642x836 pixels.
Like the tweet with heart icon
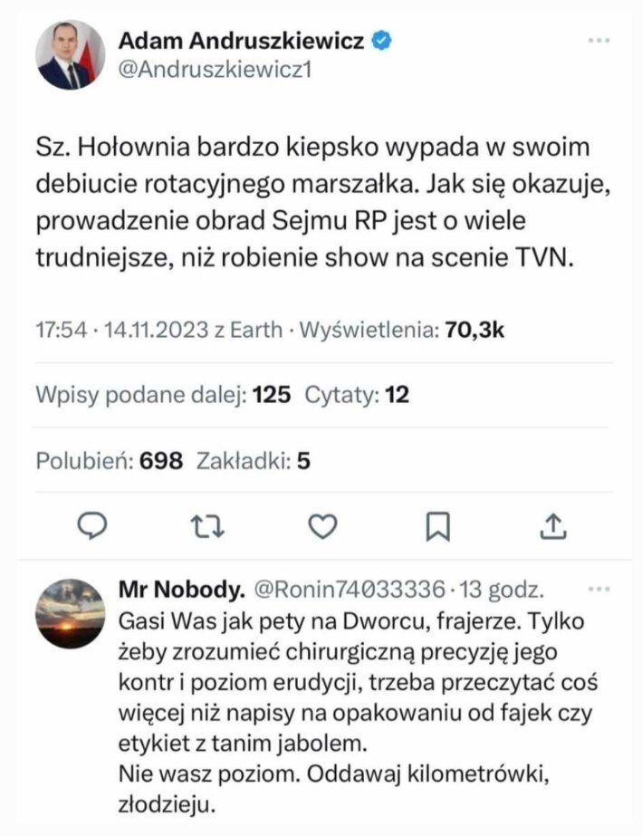pos(323,524)
